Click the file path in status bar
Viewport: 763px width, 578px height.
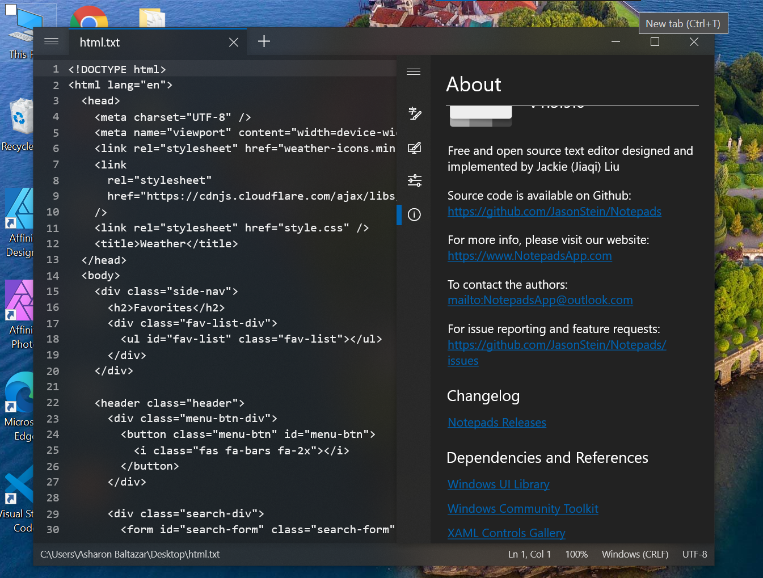pos(130,554)
